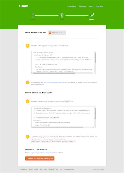Click inside the comment count code box

(x=63, y=117)
